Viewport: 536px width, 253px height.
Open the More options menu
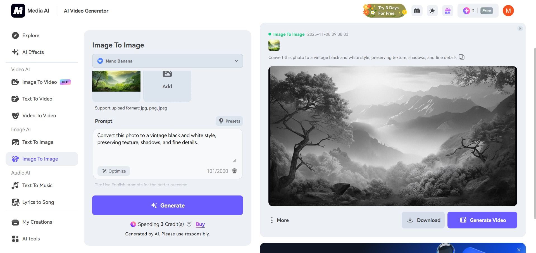[x=279, y=220]
